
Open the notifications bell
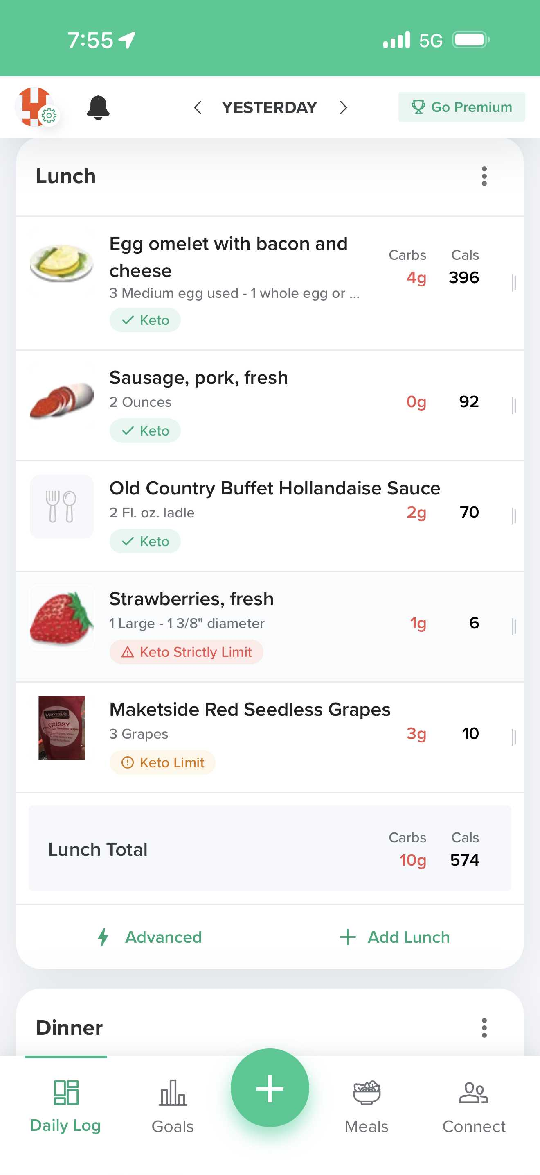point(98,108)
